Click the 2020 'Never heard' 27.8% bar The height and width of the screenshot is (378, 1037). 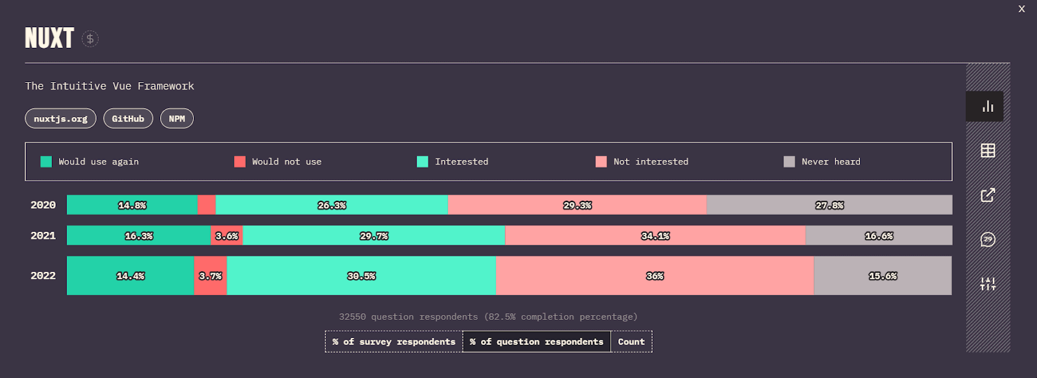(829, 205)
